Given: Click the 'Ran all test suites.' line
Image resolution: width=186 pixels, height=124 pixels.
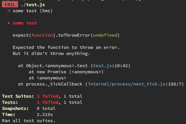Looking at the screenshot, I should point(29,121).
